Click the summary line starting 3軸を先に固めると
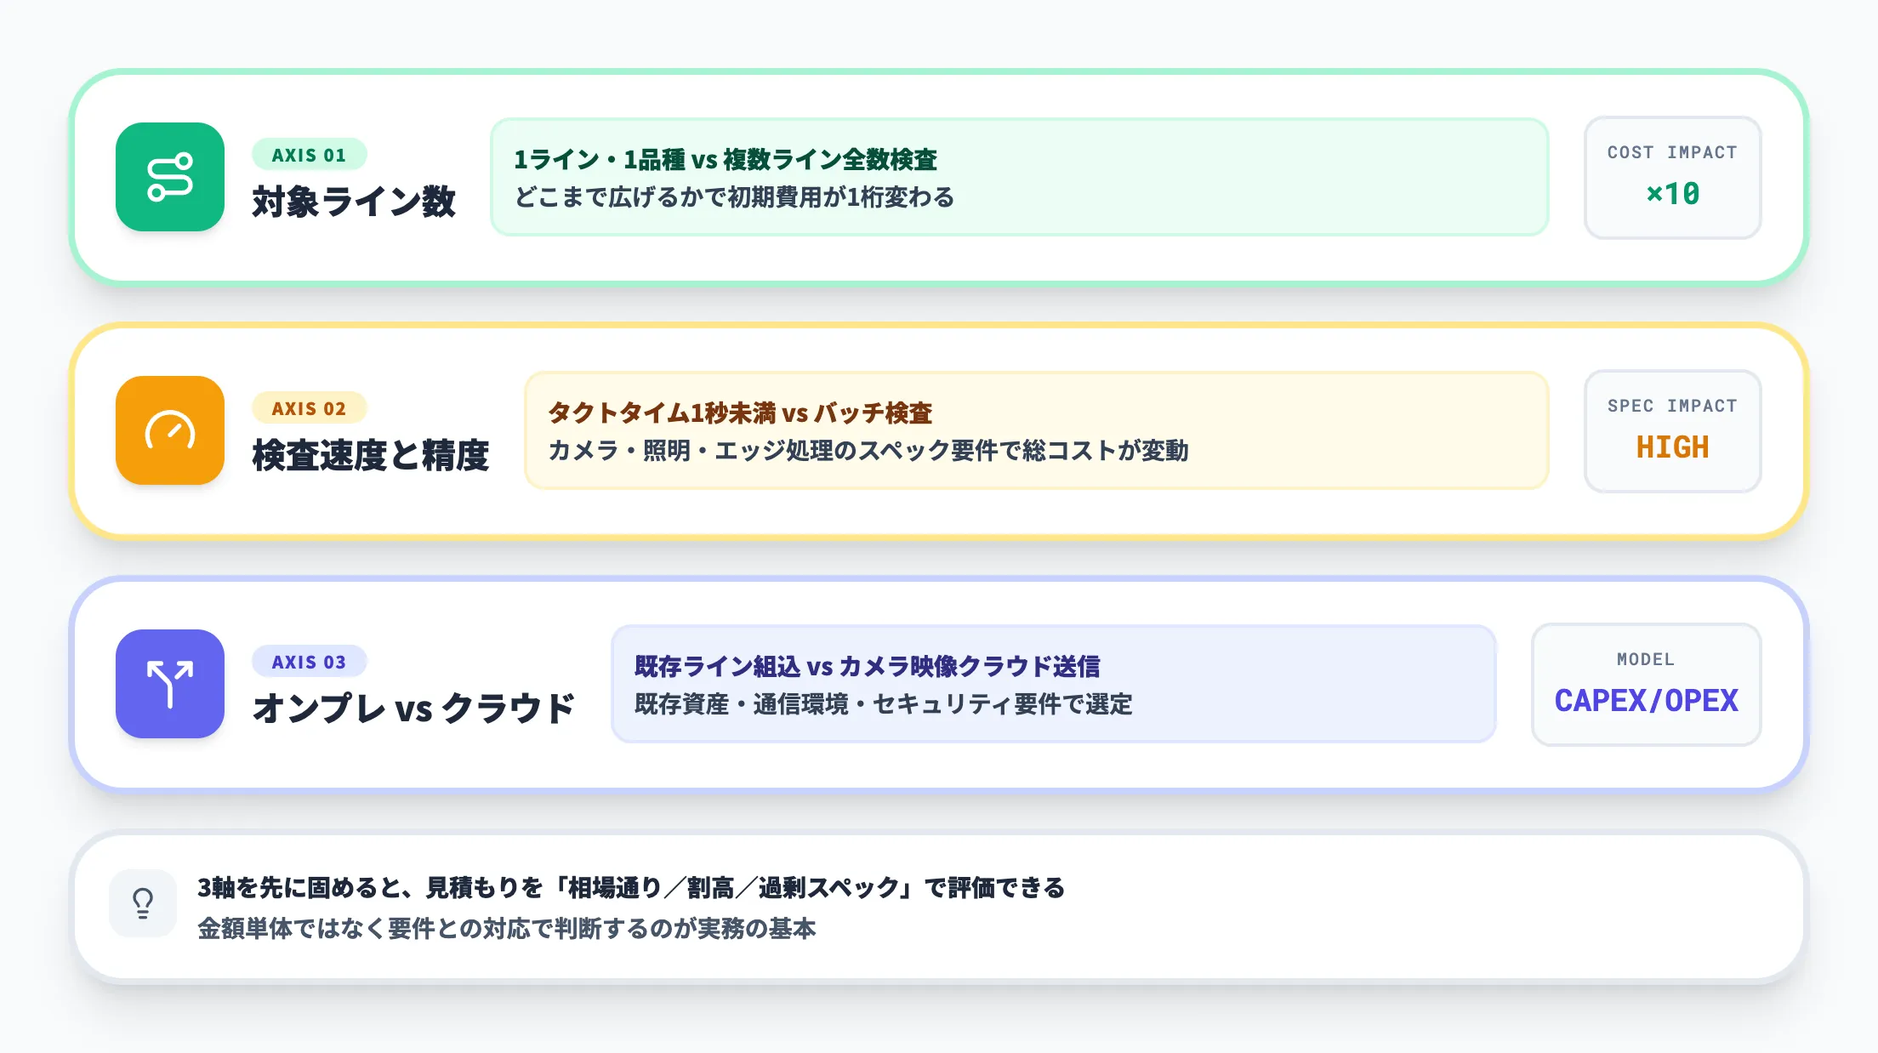This screenshot has height=1053, width=1878. (631, 888)
